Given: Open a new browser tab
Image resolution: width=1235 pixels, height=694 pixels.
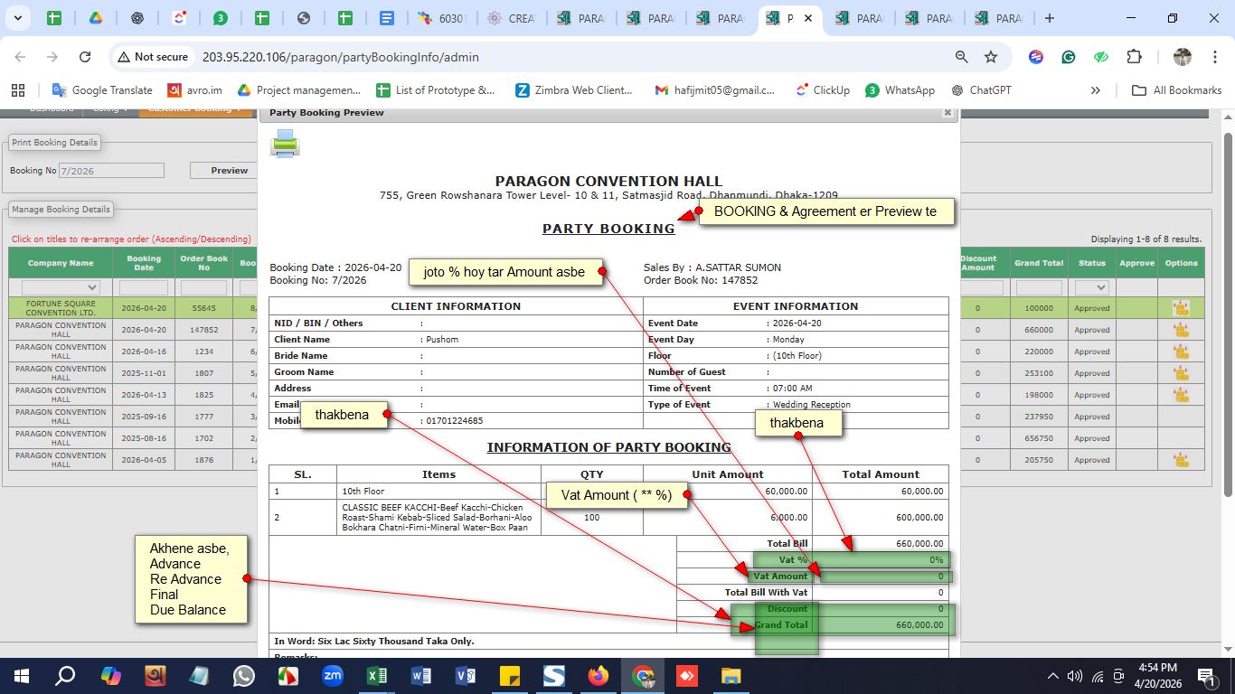Looking at the screenshot, I should 1049,18.
